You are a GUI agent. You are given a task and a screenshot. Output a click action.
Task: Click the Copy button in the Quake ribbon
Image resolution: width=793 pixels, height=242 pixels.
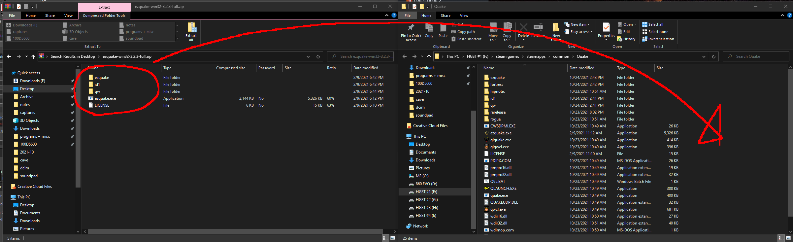tap(429, 30)
